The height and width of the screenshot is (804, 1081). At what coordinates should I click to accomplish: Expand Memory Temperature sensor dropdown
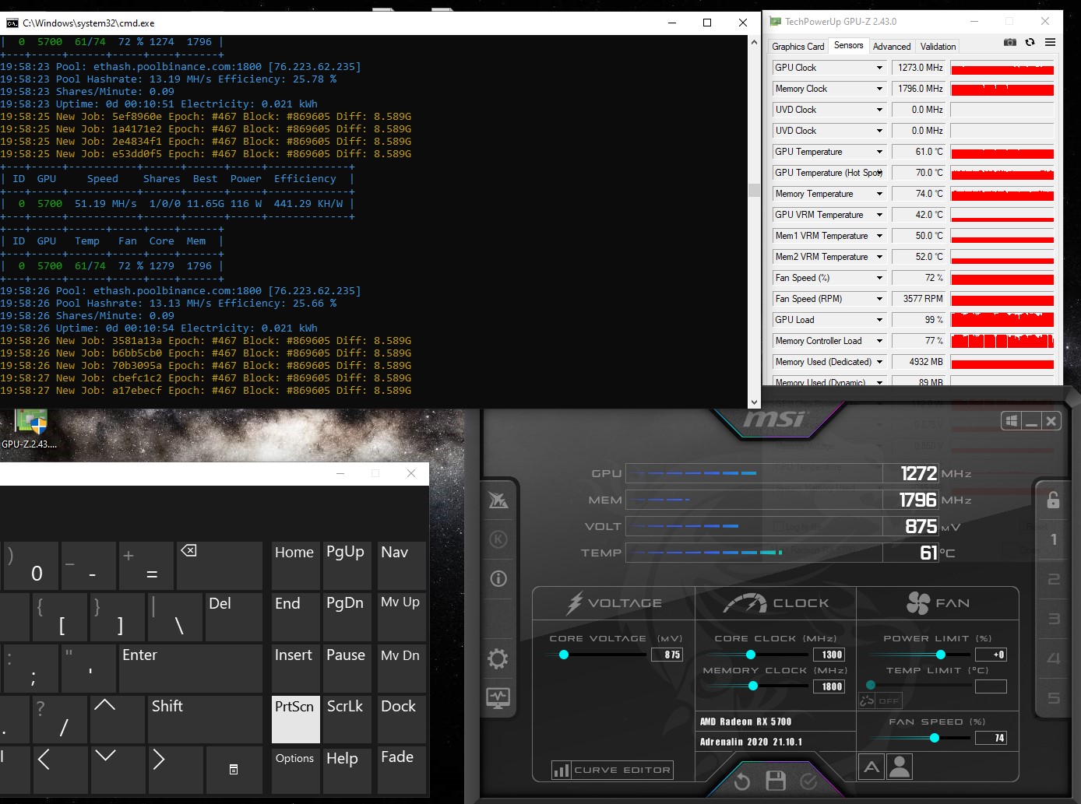pos(880,194)
